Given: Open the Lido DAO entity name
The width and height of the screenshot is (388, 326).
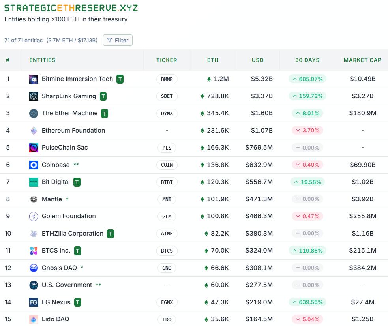Looking at the screenshot, I should [55, 319].
